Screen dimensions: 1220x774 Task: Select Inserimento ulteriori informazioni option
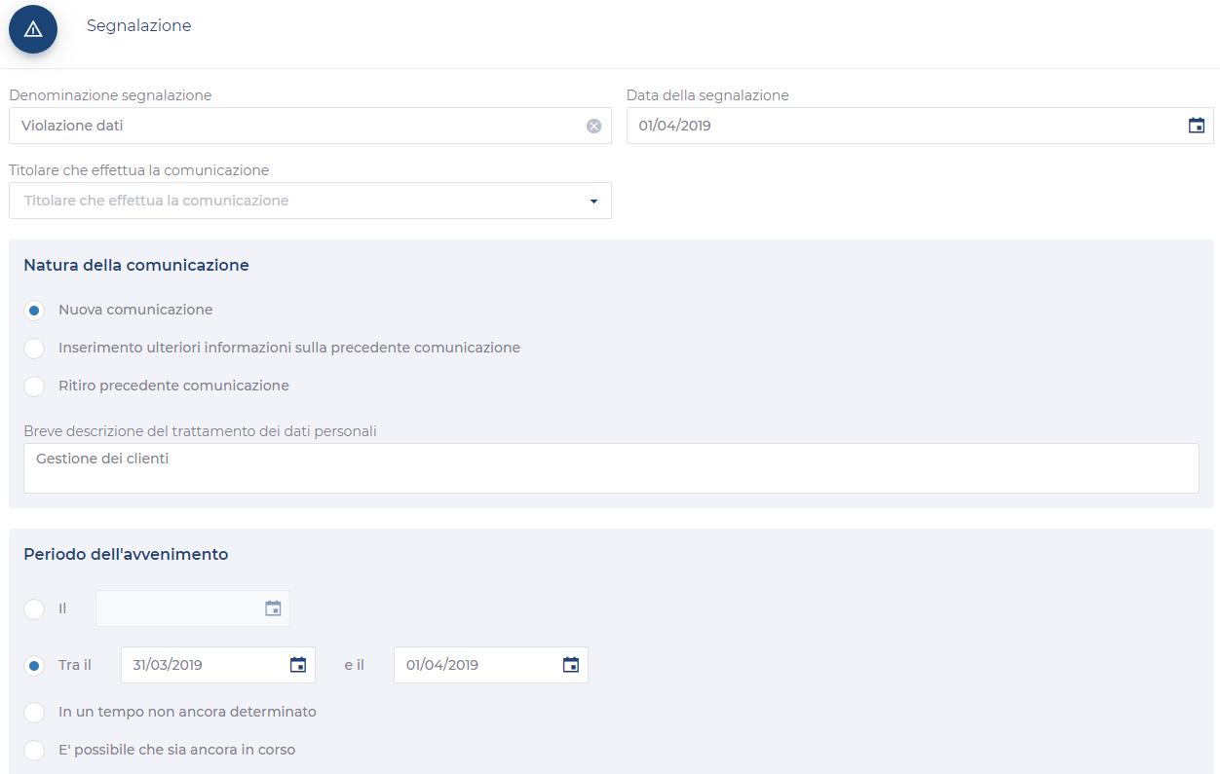(x=34, y=349)
